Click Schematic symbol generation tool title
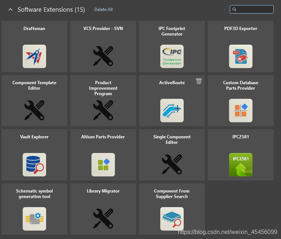This screenshot has height=239, width=281. coord(34,194)
